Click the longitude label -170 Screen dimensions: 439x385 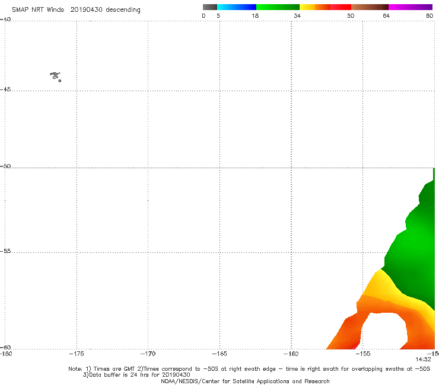[x=148, y=354]
